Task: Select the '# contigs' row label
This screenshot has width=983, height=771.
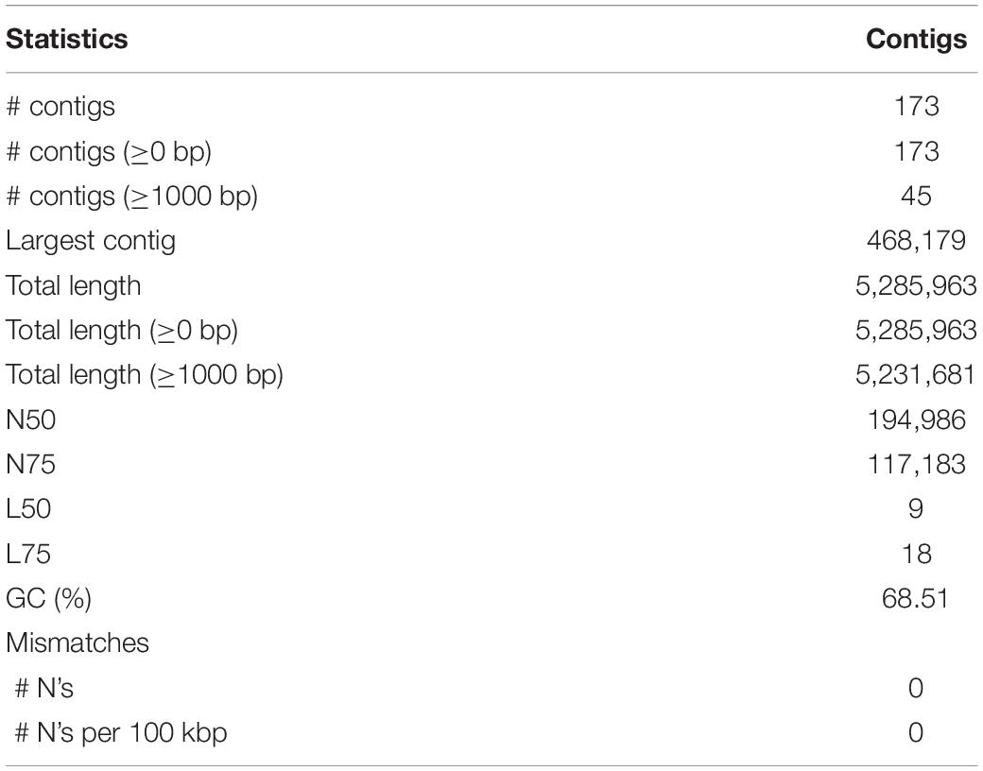Action: (x=60, y=107)
